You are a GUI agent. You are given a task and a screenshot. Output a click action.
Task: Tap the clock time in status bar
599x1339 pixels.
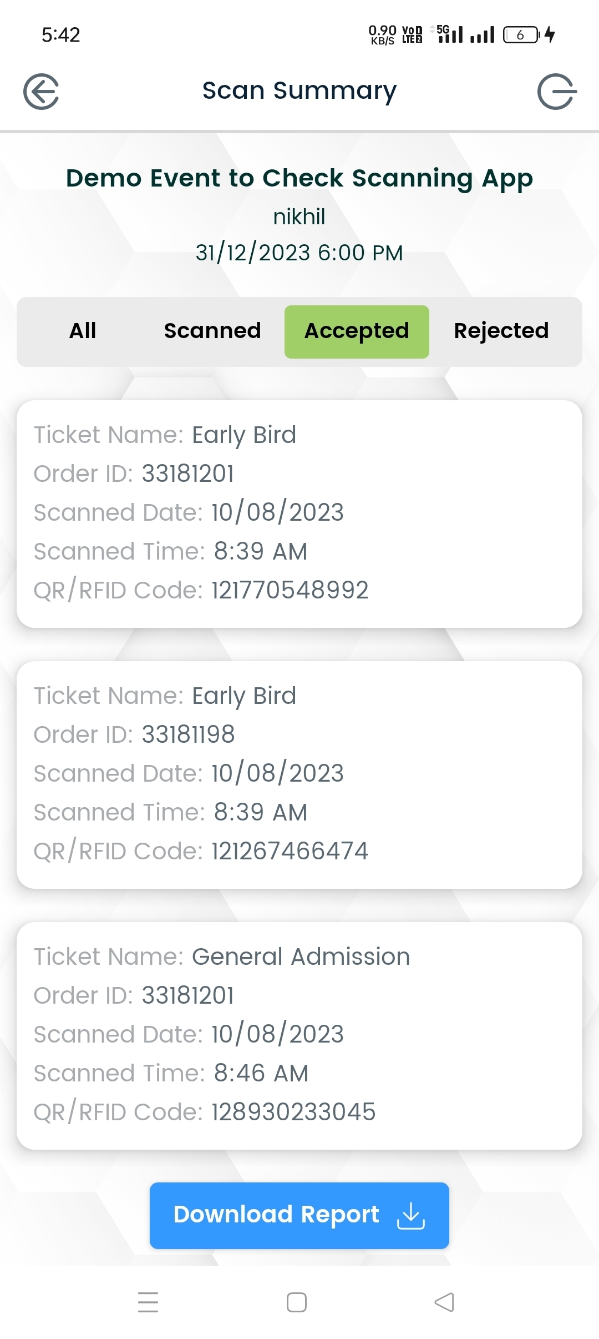coord(61,35)
